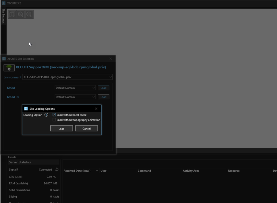The image size is (277, 203).
Task: Open the KSGM (2) Default Domain dropdown
Action: click(x=75, y=97)
